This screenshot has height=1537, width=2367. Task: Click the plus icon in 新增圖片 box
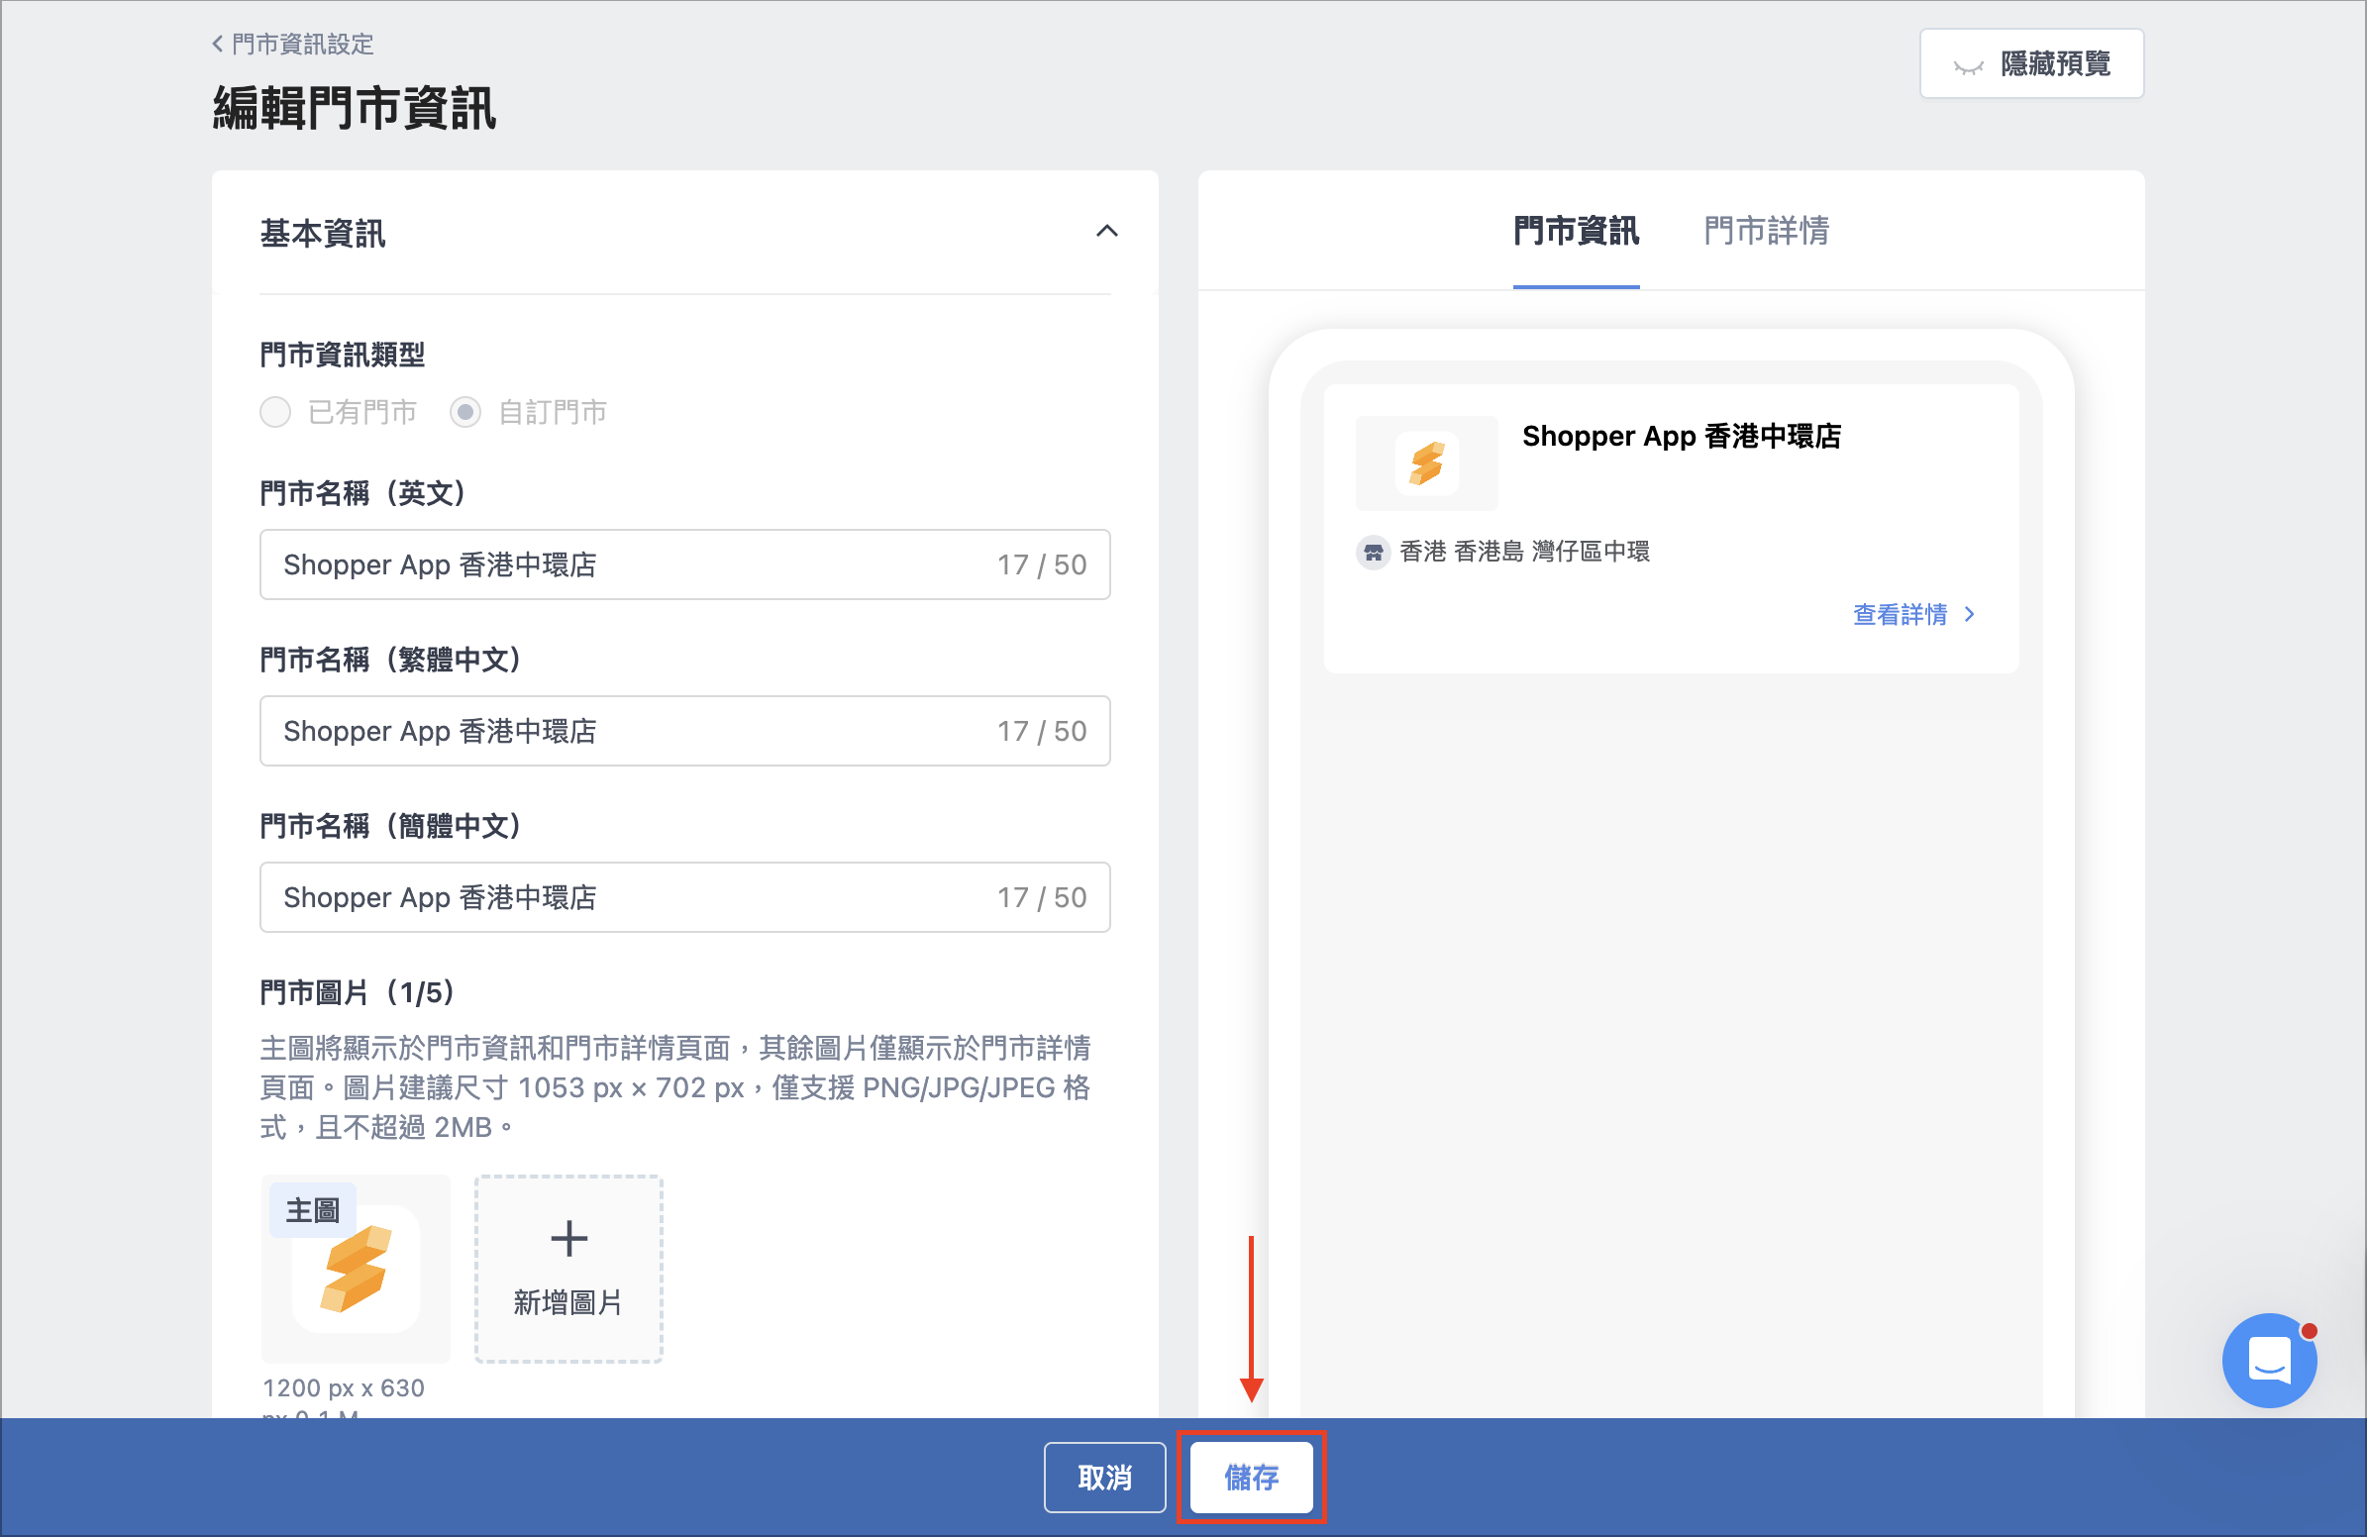(x=567, y=1238)
